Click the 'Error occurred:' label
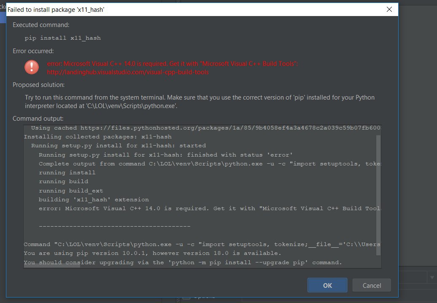 click(33, 51)
